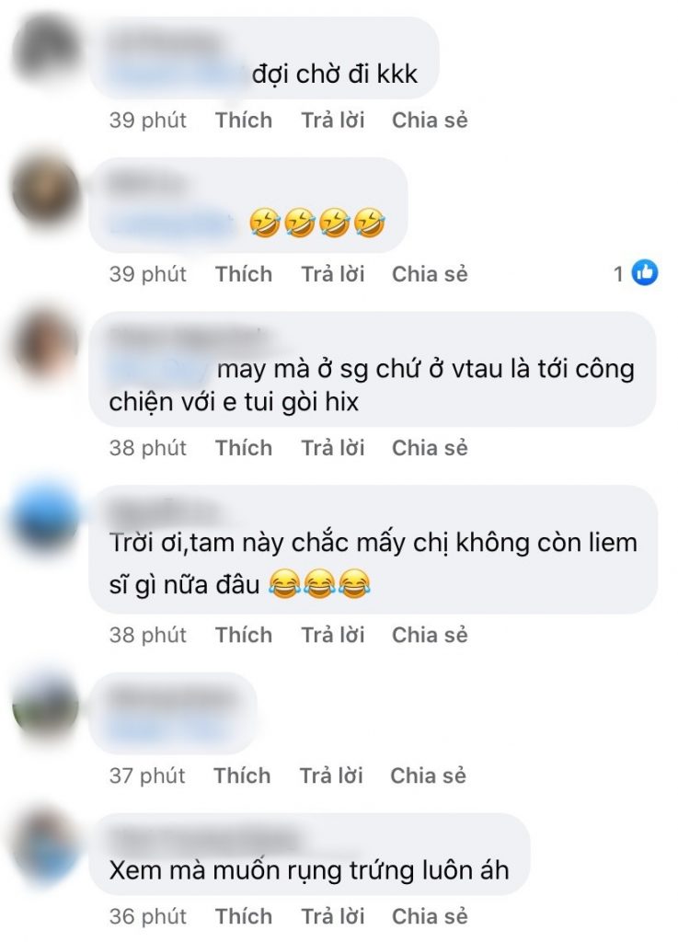Click Thích on the 37 phút comment
Screen dimensions: 678x942
pyautogui.click(x=242, y=775)
